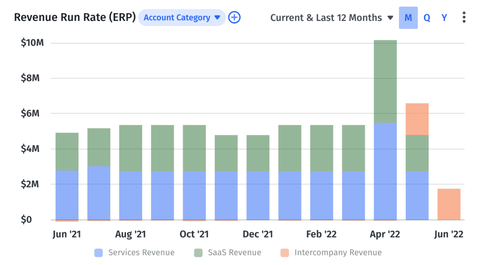Click the Oct '21 Services Revenue bar
The height and width of the screenshot is (265, 491).
coord(194,196)
